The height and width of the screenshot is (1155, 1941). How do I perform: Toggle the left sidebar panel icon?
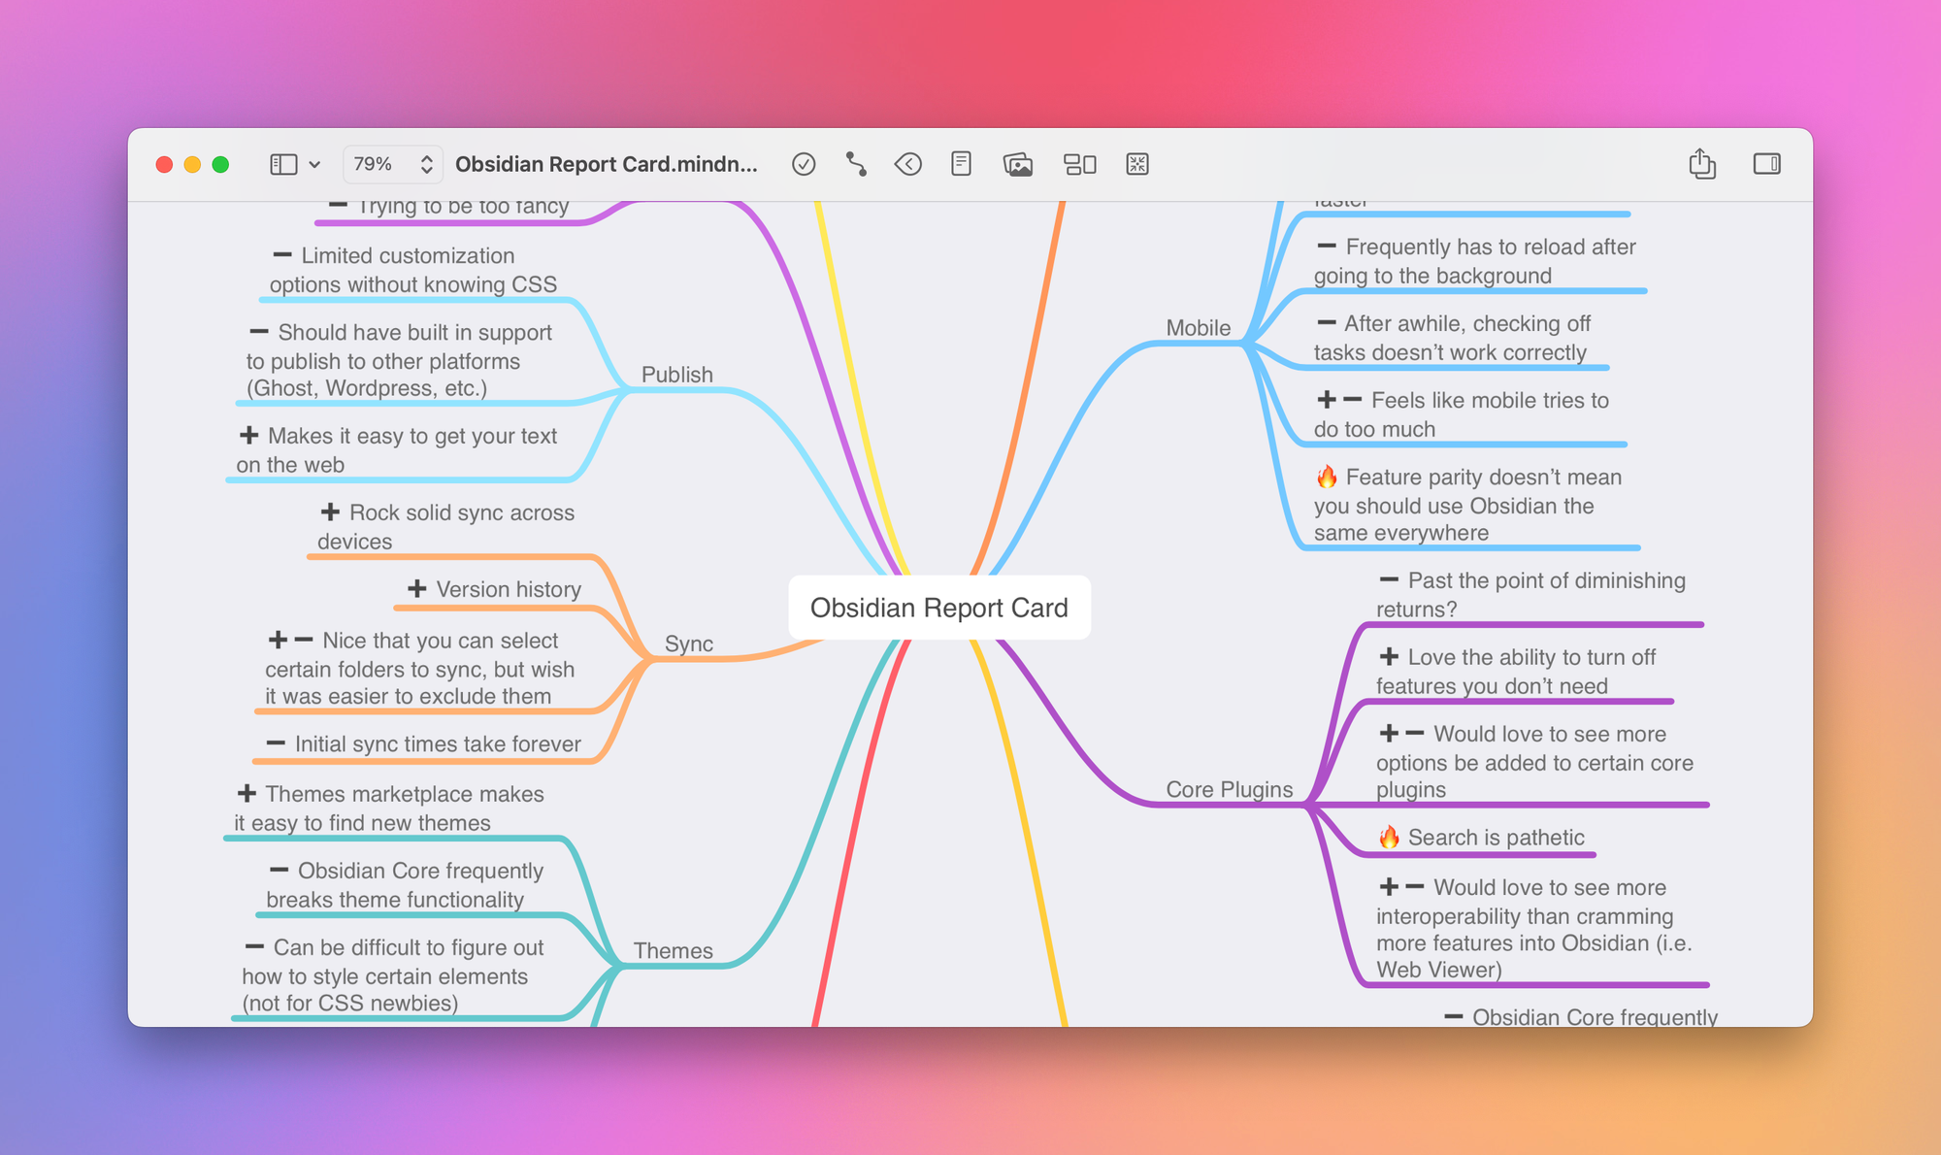tap(282, 164)
